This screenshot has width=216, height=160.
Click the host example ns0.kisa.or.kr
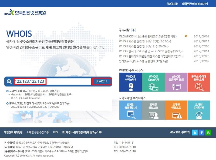(x=32, y=98)
